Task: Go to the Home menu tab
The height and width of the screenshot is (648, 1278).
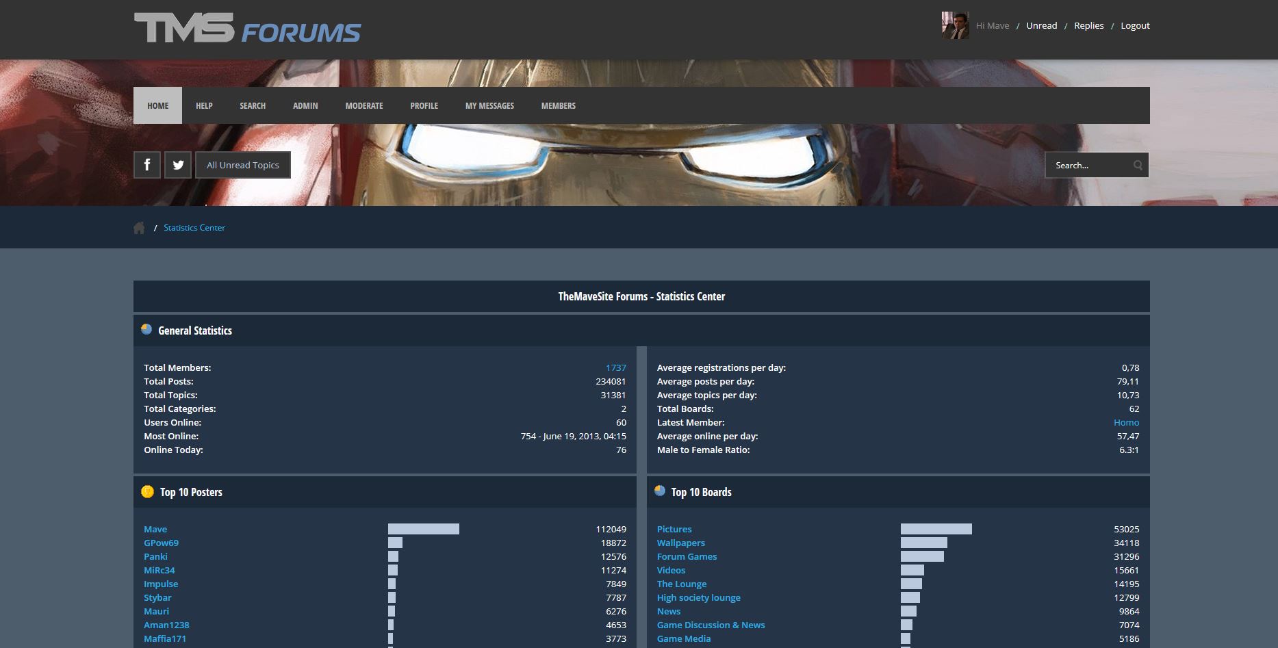Action: (157, 105)
